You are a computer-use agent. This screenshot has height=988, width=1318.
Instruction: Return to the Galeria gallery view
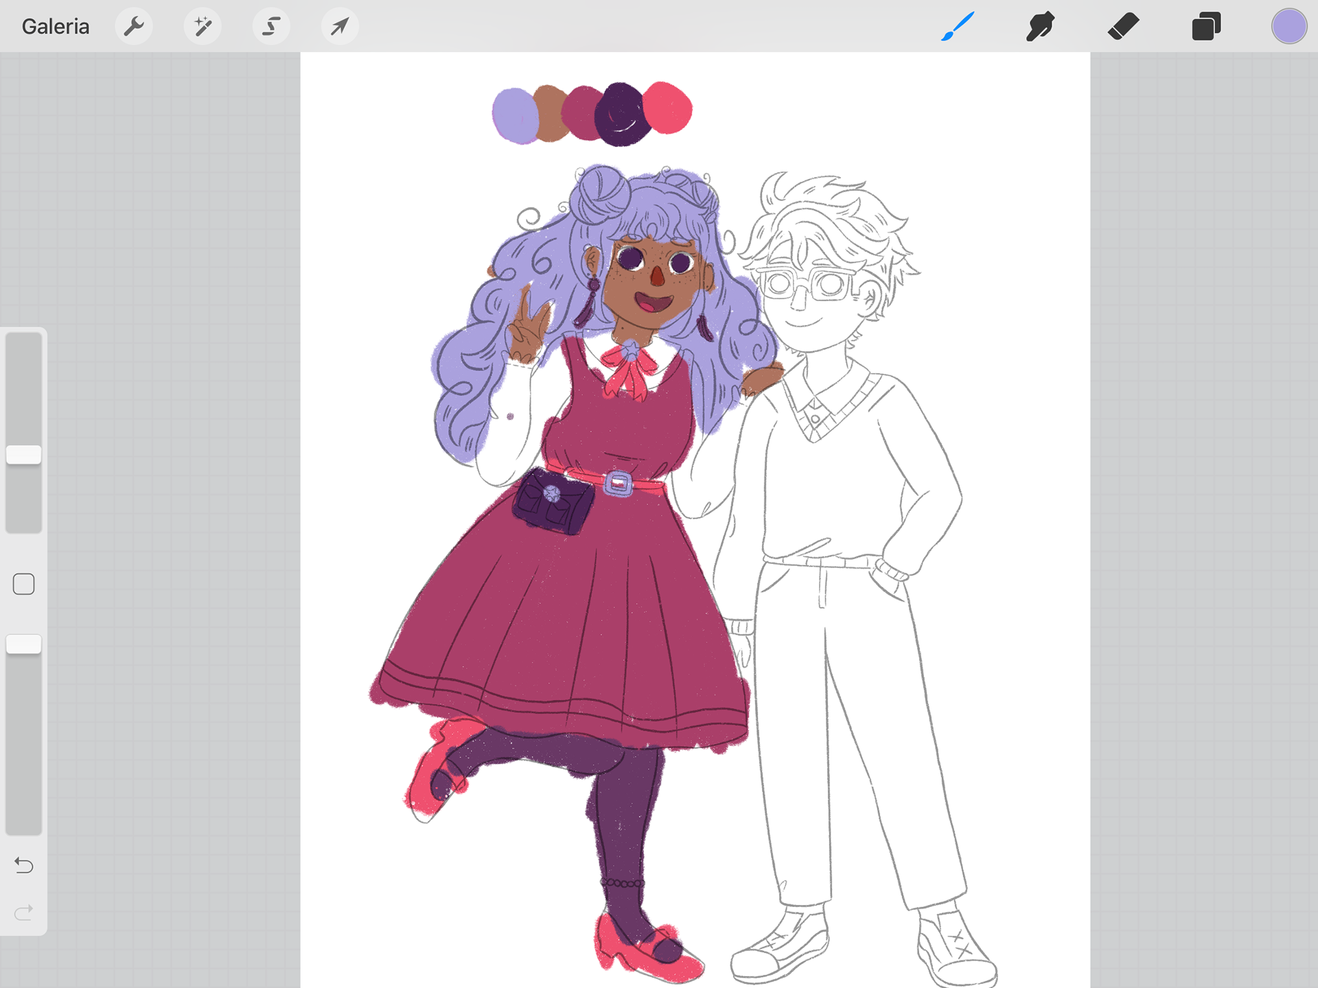(56, 27)
